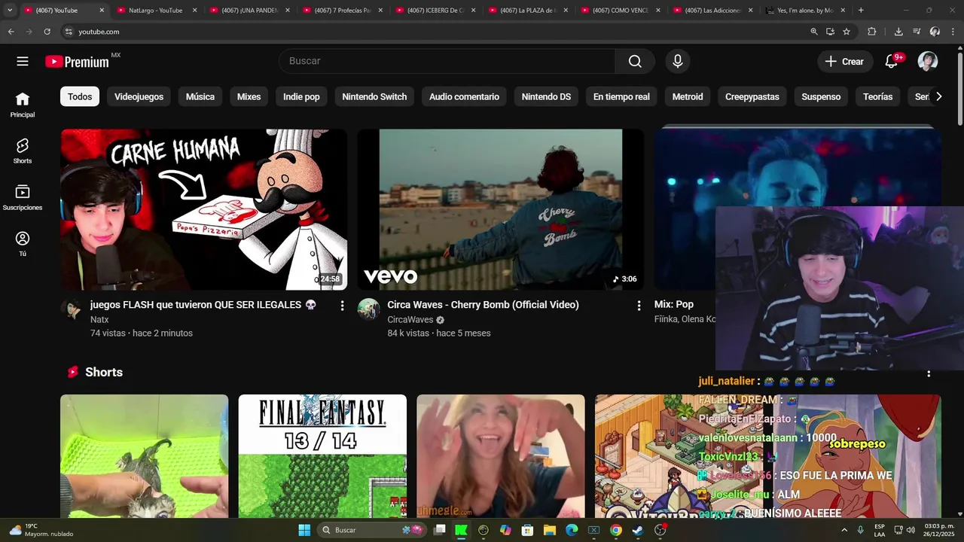The height and width of the screenshot is (542, 964).
Task: Open Microsoft Store from taskbar
Action: point(528,530)
